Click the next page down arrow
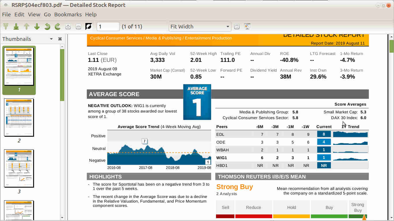Screen dimensions: 394x221 pyautogui.click(x=37, y=26)
